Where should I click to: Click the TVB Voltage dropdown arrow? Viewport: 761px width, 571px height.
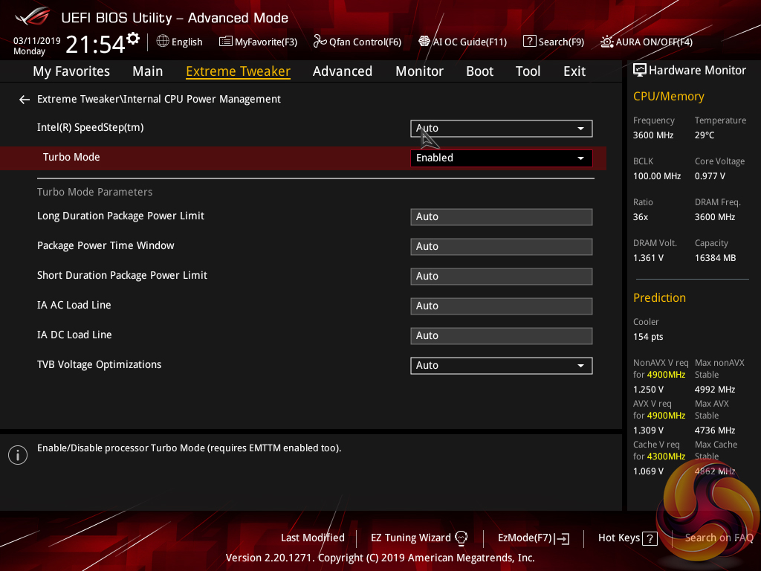(x=580, y=366)
